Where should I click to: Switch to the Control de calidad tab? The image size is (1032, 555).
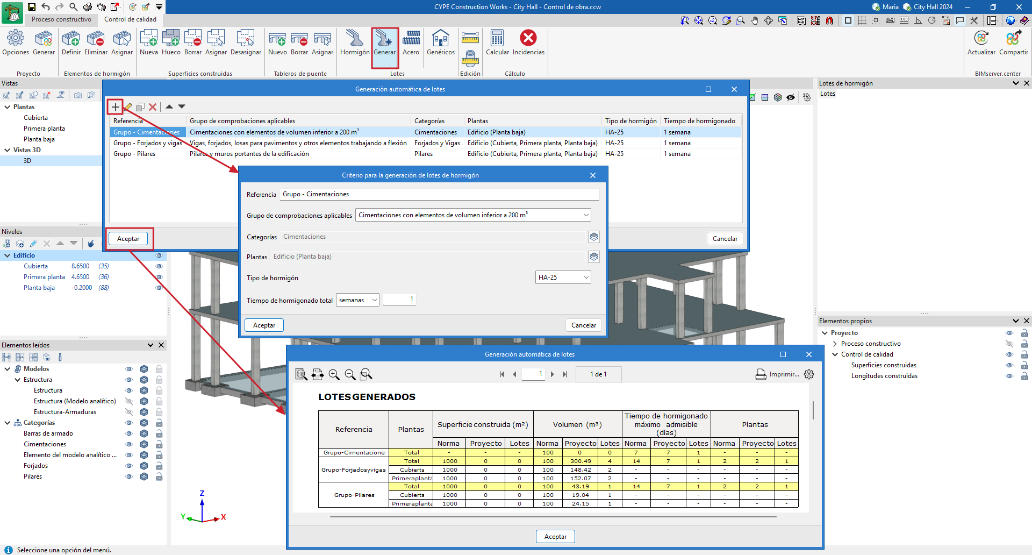(x=130, y=19)
